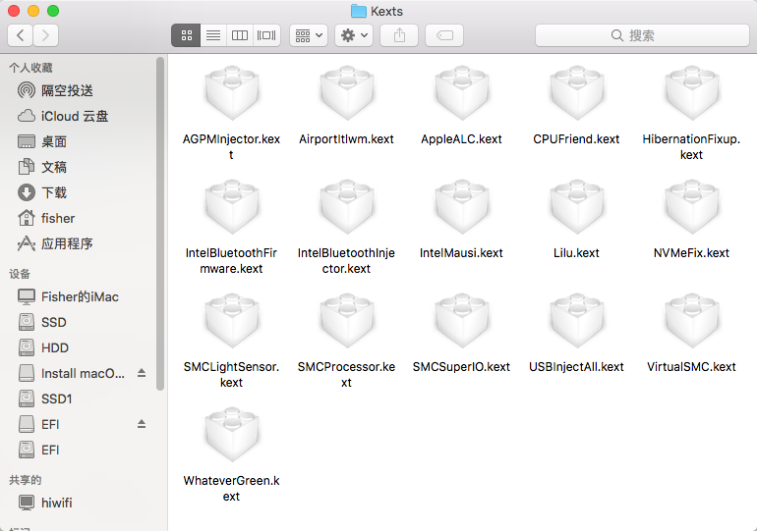
Task: Click the VirtualSMC.kext file name label
Action: pos(691,367)
